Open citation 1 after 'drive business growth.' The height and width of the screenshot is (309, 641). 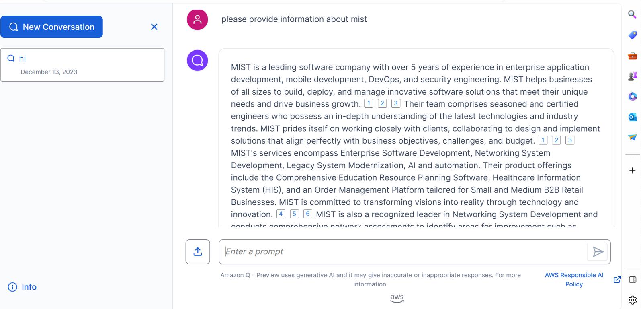coord(369,103)
